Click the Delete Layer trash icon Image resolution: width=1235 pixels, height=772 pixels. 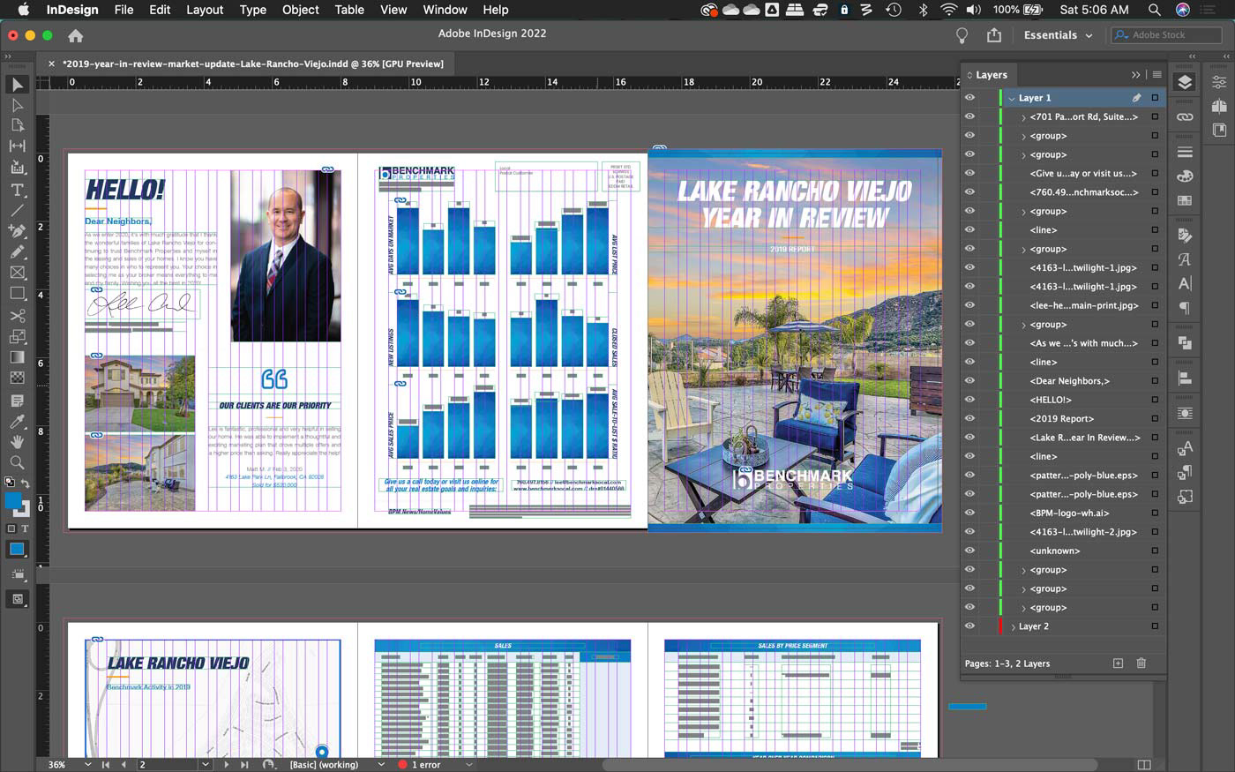1141,663
